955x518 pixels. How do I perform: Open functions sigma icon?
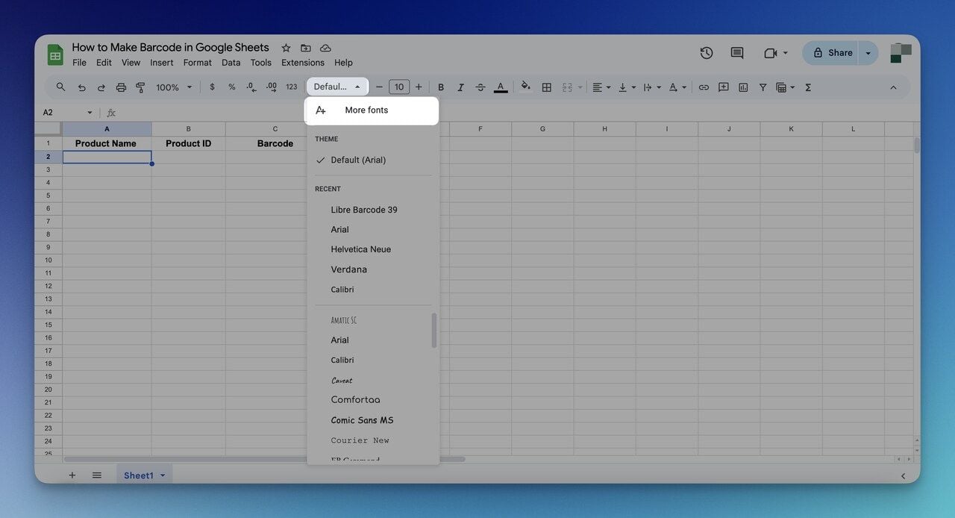click(808, 87)
